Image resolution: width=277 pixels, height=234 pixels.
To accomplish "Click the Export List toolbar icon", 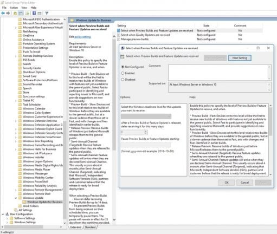I will tap(27, 13).
